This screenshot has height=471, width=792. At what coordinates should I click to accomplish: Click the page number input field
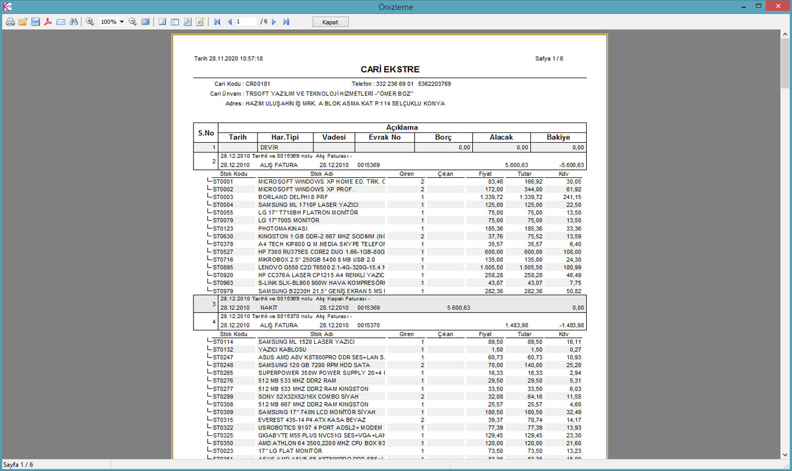246,22
